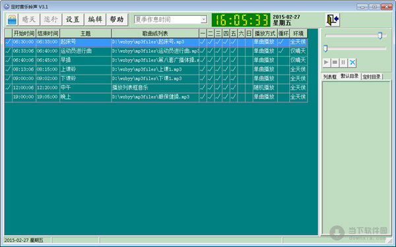Start playback with the play button
This screenshot has height=247, width=396.
click(x=326, y=63)
